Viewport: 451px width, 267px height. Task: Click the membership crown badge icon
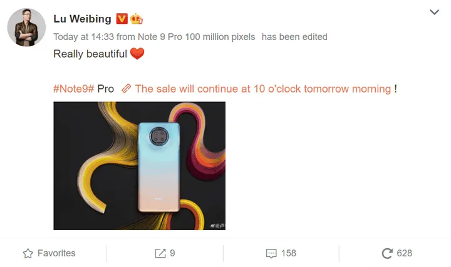click(x=136, y=19)
